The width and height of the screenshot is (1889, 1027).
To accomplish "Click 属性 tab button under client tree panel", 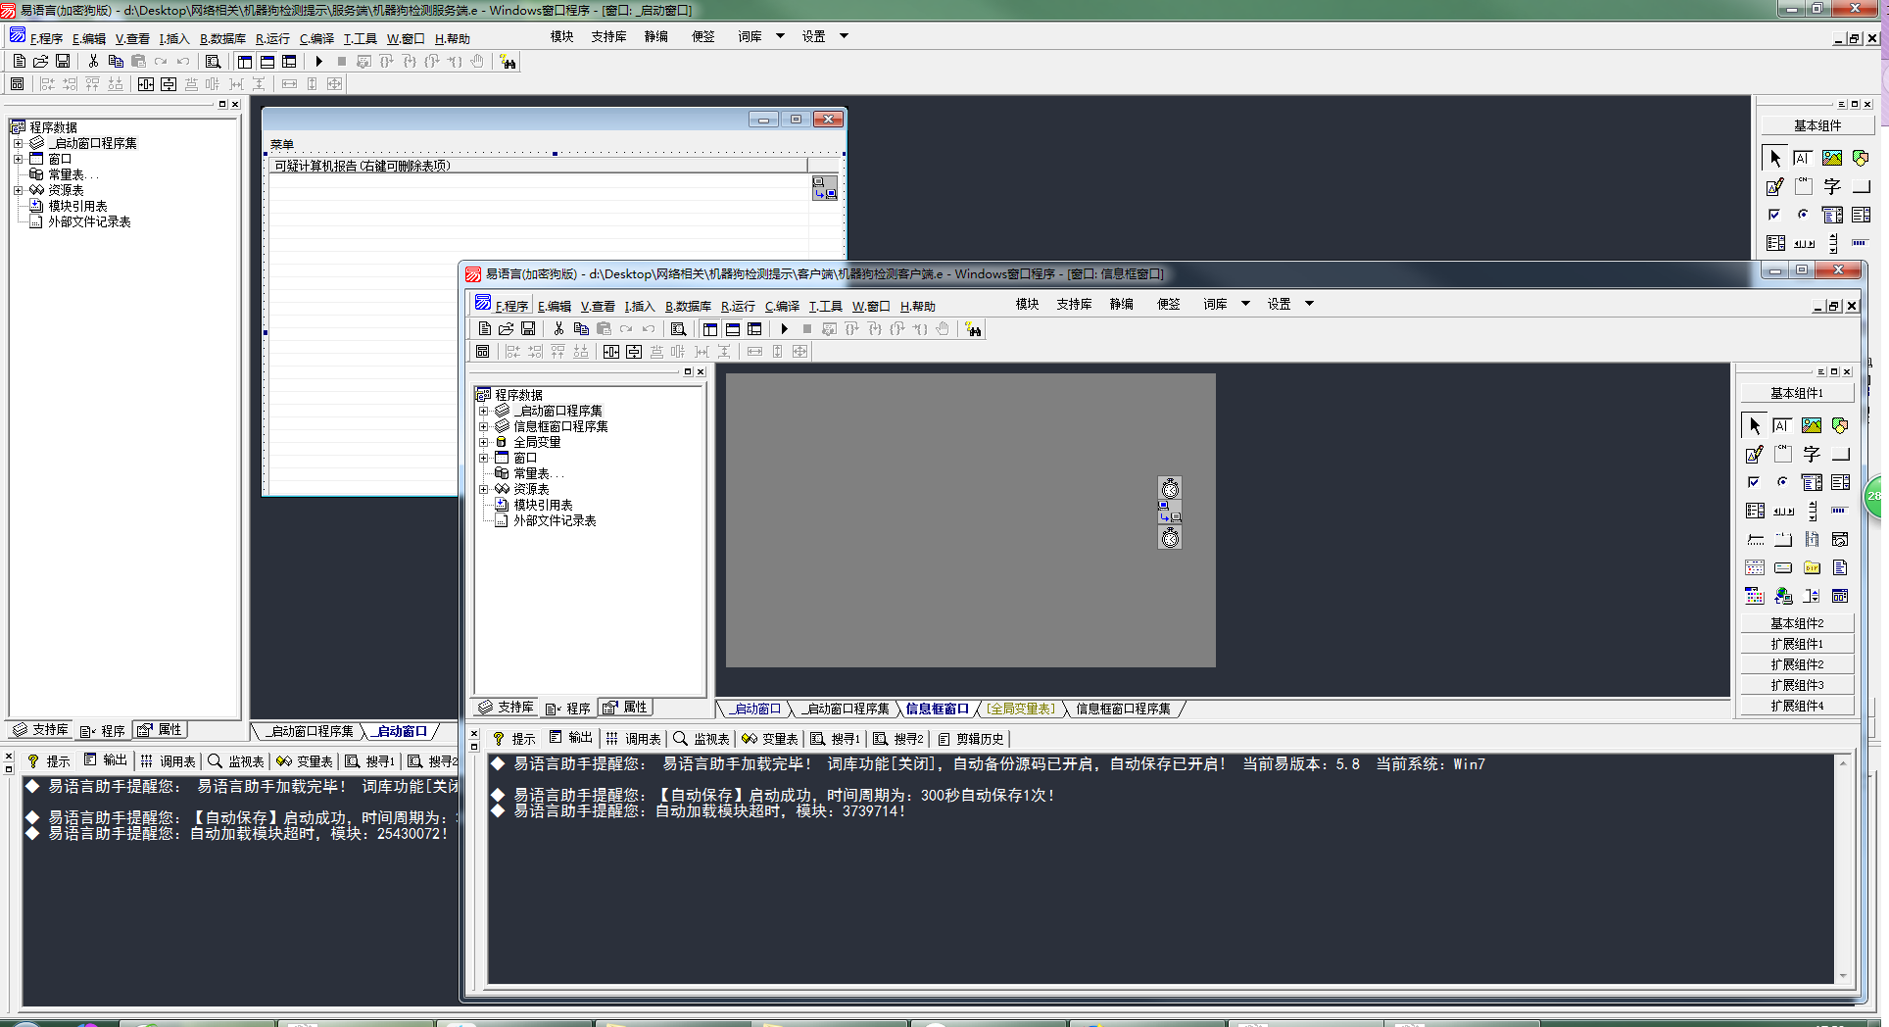I will coord(625,708).
